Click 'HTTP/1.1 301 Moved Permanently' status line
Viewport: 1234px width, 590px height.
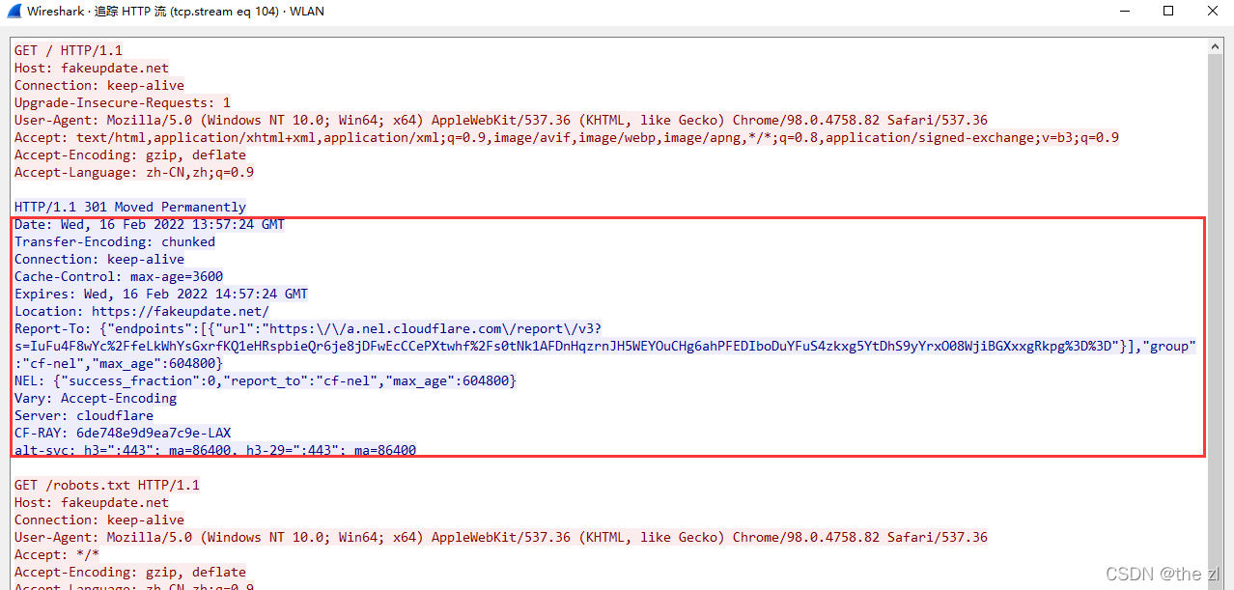(x=130, y=207)
